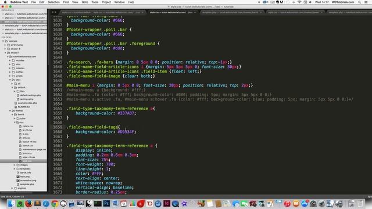
Task: Open bartik.info file
Action: click(x=26, y=173)
